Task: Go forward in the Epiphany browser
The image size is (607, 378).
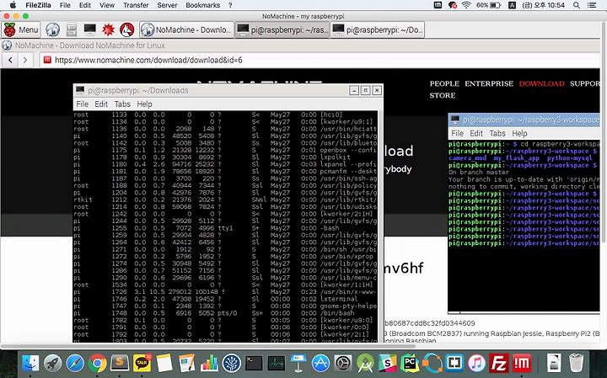Action: coord(25,60)
